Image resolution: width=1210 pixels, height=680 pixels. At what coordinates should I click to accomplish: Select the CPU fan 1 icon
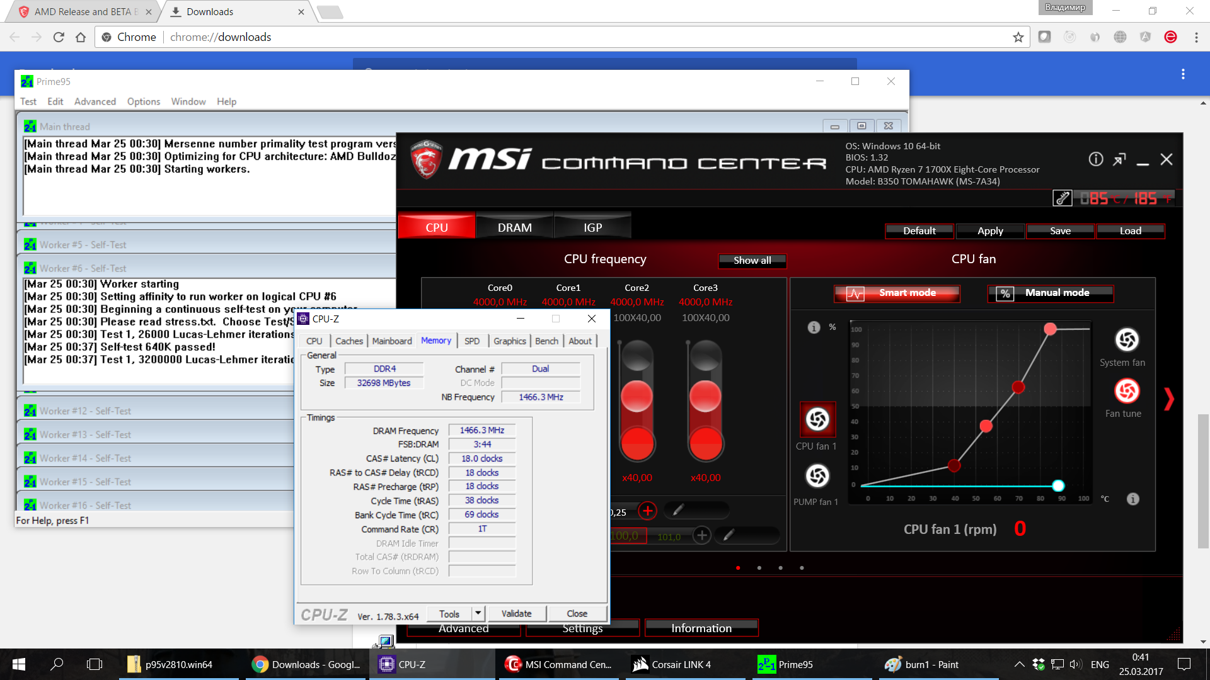click(x=817, y=419)
